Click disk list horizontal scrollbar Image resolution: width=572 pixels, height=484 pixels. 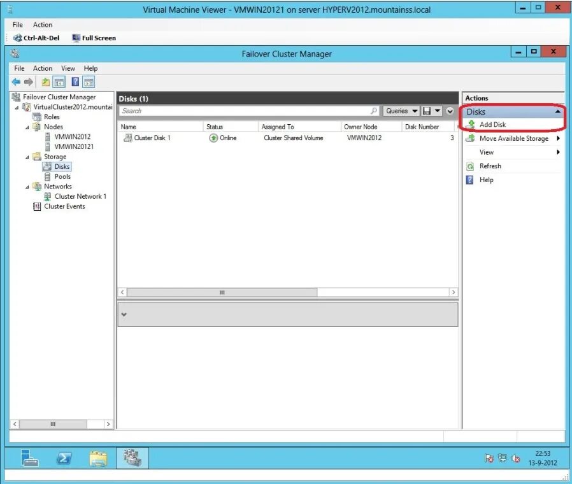click(222, 292)
